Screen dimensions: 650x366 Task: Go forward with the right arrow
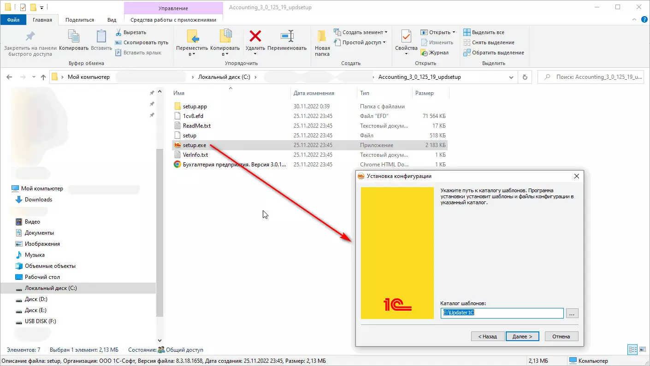(x=23, y=77)
